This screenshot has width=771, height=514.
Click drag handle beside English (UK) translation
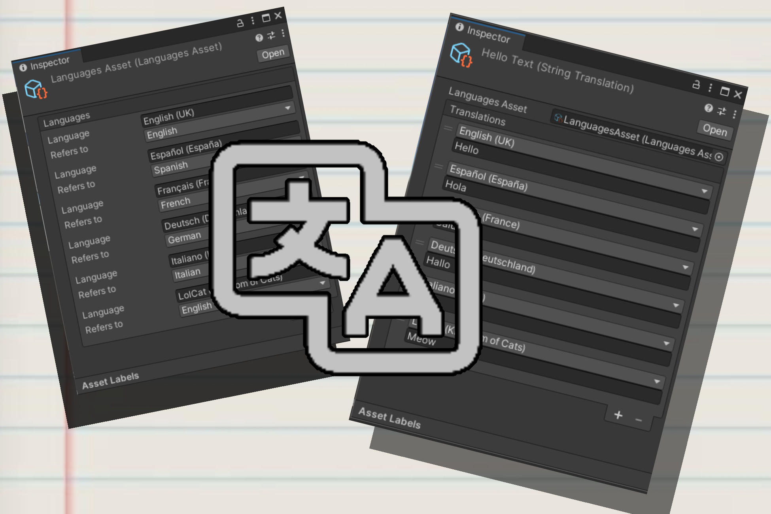(x=448, y=128)
